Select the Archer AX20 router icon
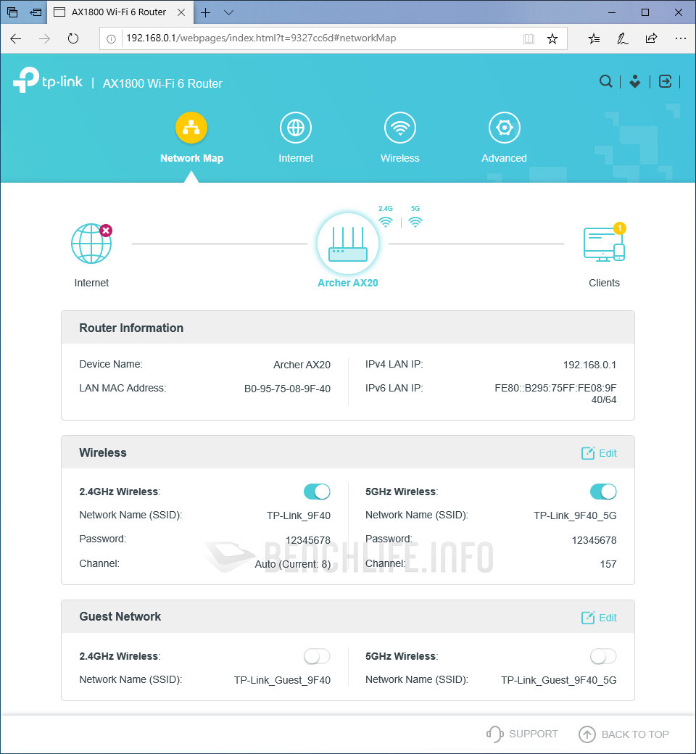The image size is (696, 754). [348, 244]
